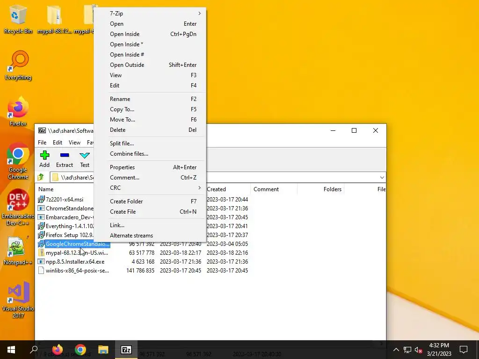
Task: Choose Delete in the context menu
Action: click(150, 130)
